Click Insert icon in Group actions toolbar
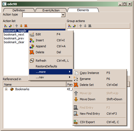Viewport: 134px width, 131px height. (70, 26)
